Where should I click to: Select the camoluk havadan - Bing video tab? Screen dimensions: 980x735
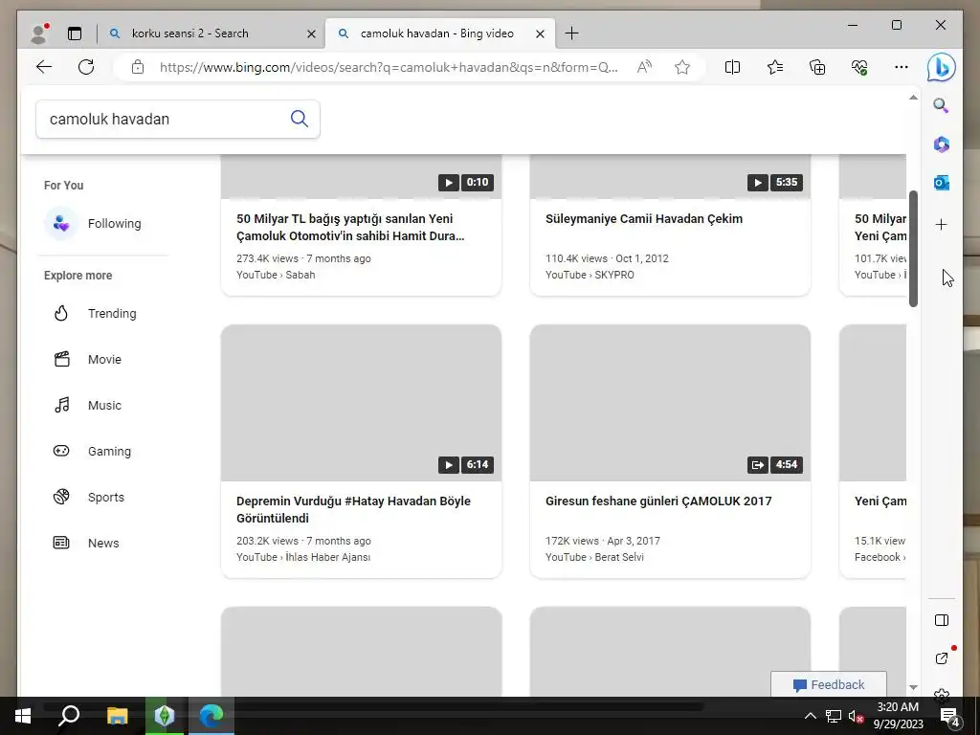pyautogui.click(x=436, y=33)
